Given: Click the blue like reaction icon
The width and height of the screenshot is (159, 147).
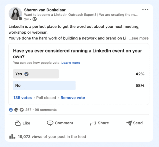Looking at the screenshot, I should click(x=11, y=110).
